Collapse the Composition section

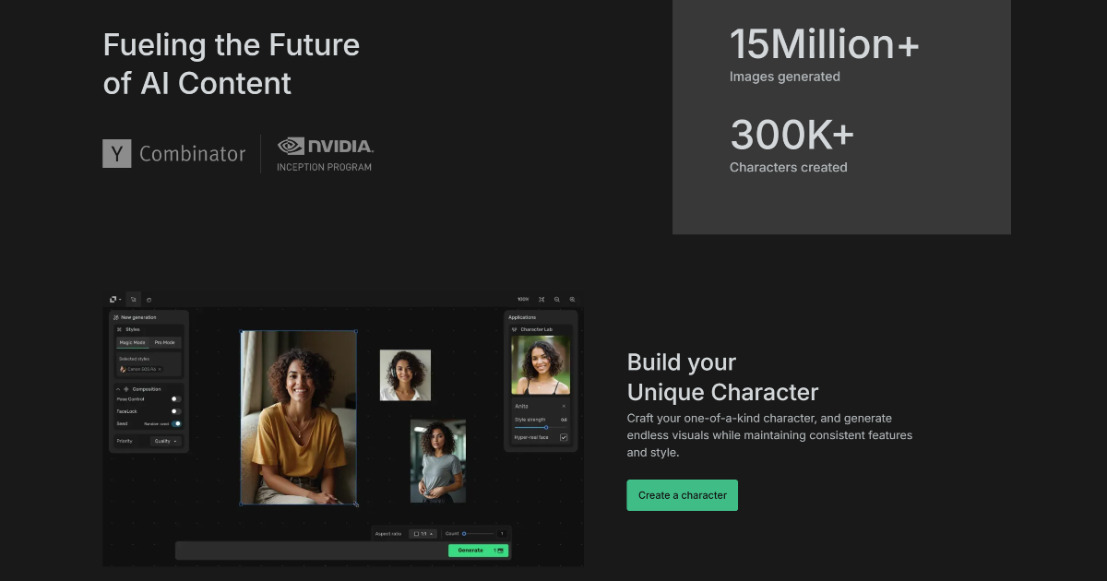click(118, 389)
